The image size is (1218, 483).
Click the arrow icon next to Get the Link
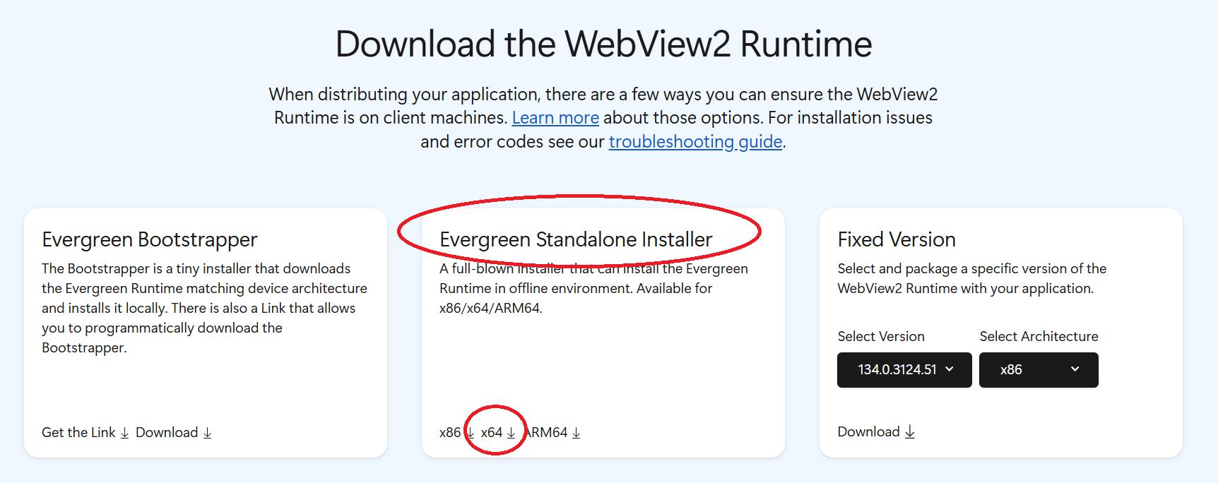(124, 433)
